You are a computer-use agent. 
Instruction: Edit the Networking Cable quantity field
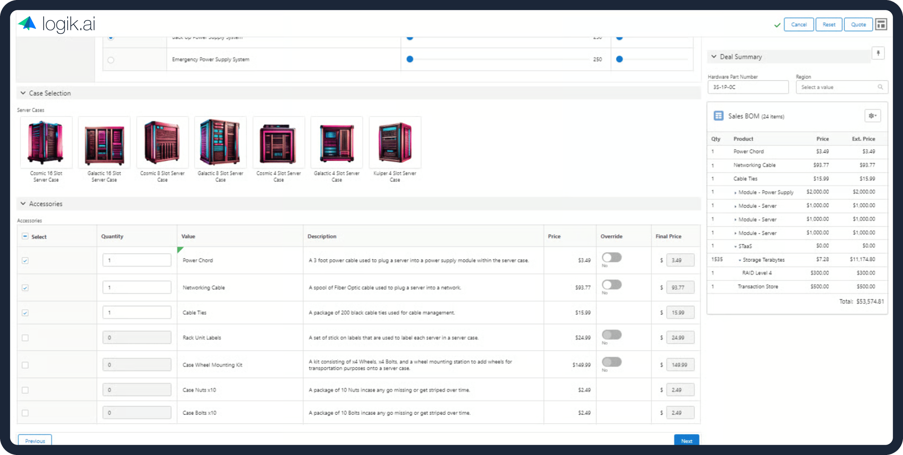click(137, 287)
